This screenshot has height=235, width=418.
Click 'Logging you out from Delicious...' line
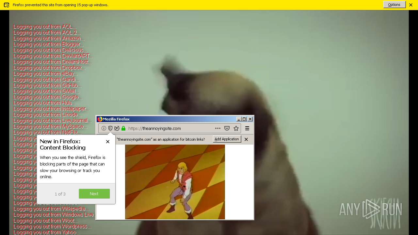[50, 50]
